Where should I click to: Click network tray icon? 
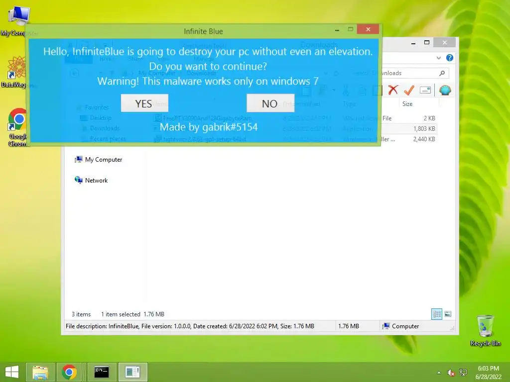(x=463, y=373)
